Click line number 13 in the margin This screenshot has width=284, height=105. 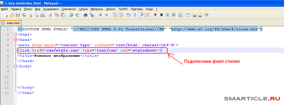[7, 93]
